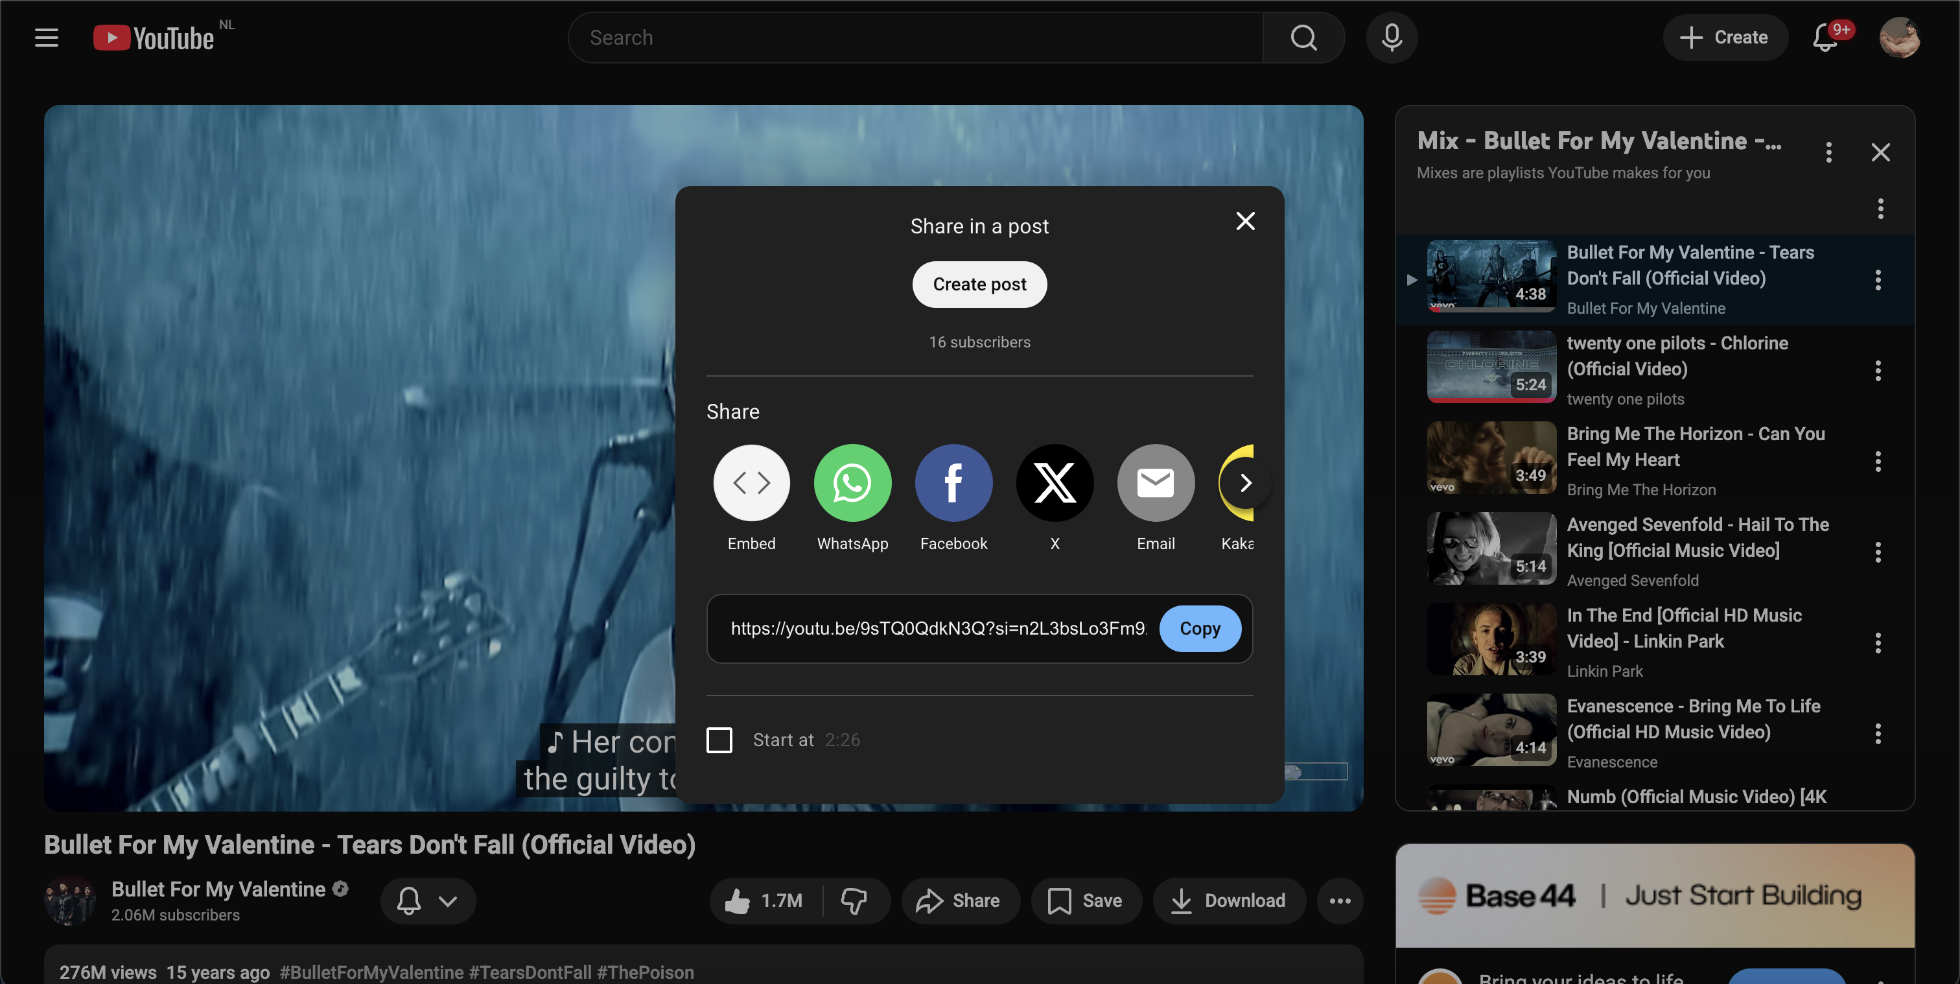Screen dimensions: 1960x984
Task: Enable the Start at checkbox
Action: pyautogui.click(x=719, y=739)
